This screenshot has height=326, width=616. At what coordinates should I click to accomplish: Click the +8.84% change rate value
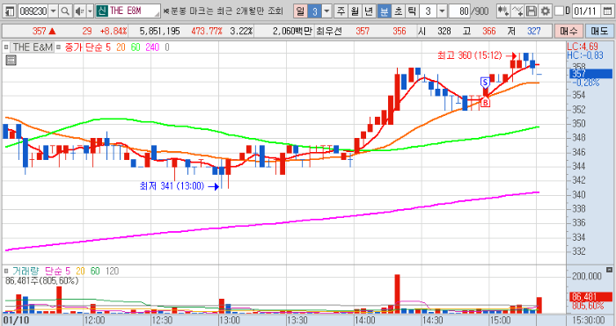114,31
